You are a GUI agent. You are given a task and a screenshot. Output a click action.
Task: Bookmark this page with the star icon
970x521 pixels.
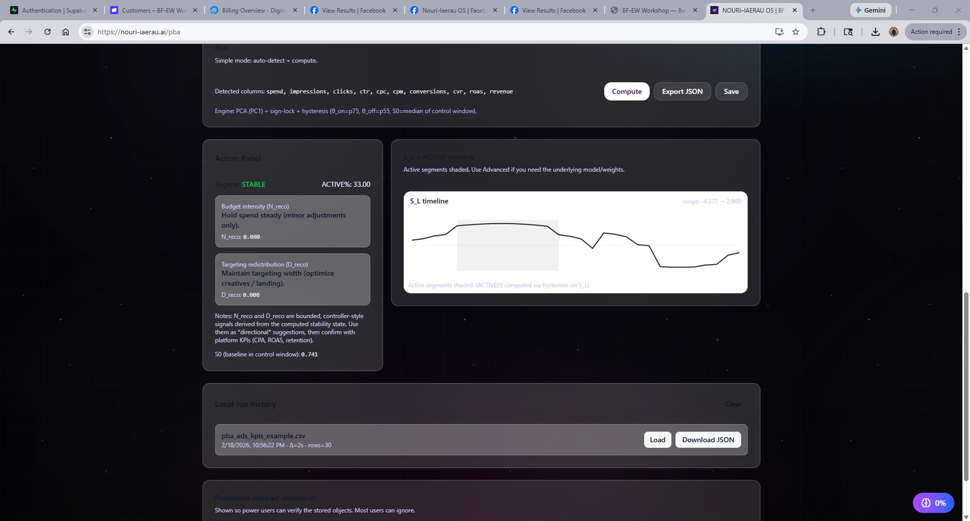(x=796, y=32)
